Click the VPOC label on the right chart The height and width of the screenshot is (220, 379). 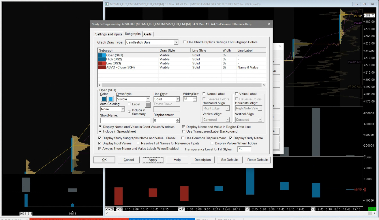tap(357, 16)
